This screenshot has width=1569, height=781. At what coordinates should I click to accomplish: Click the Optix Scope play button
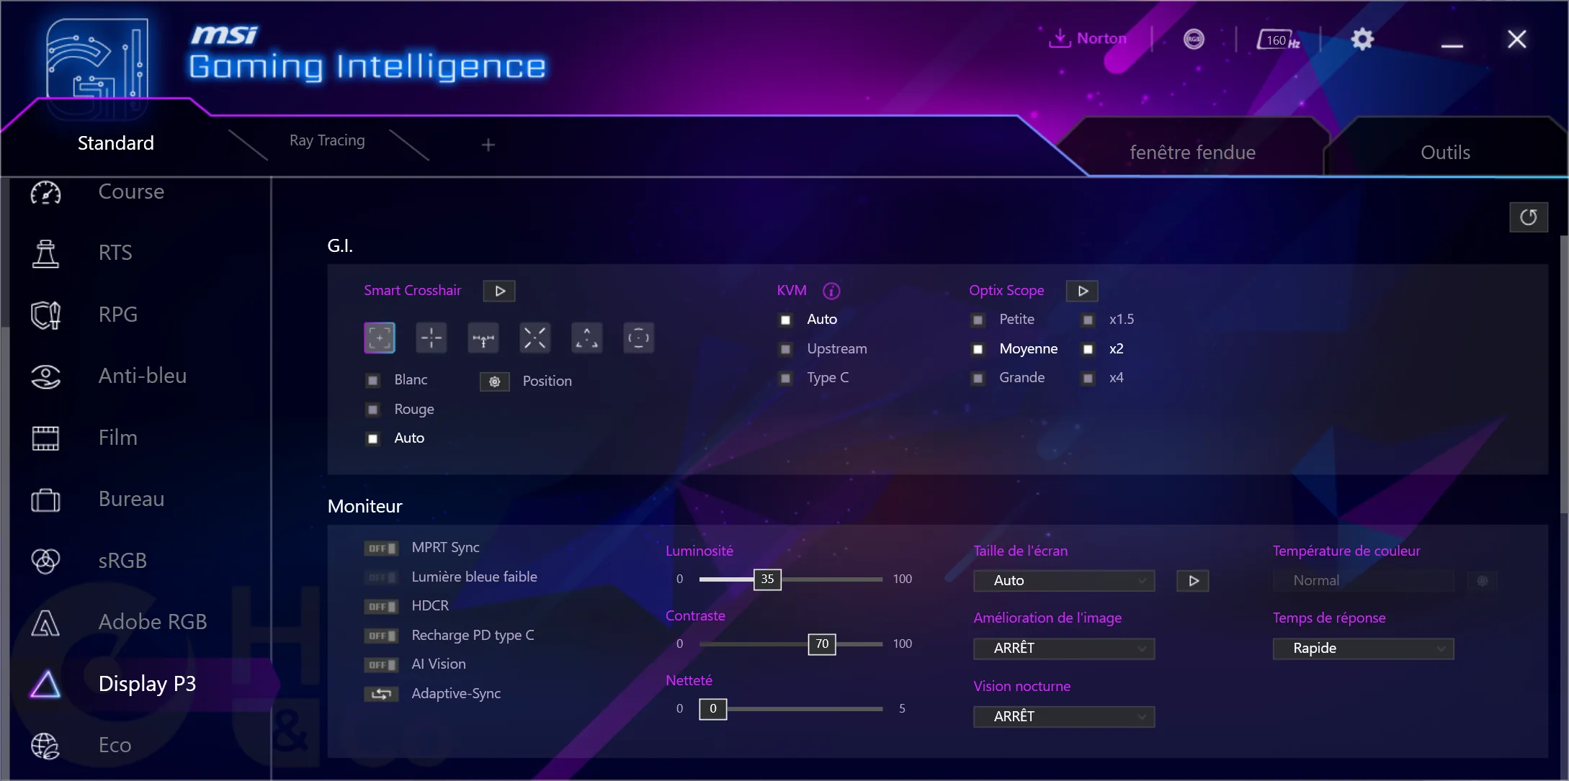1083,291
